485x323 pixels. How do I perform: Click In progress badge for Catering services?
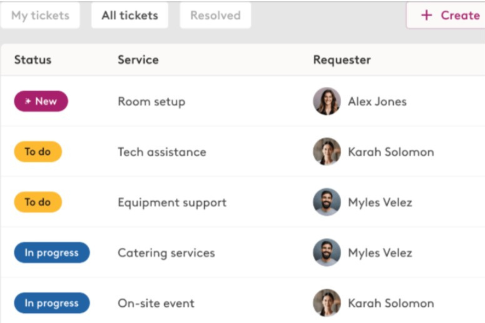[x=52, y=253]
